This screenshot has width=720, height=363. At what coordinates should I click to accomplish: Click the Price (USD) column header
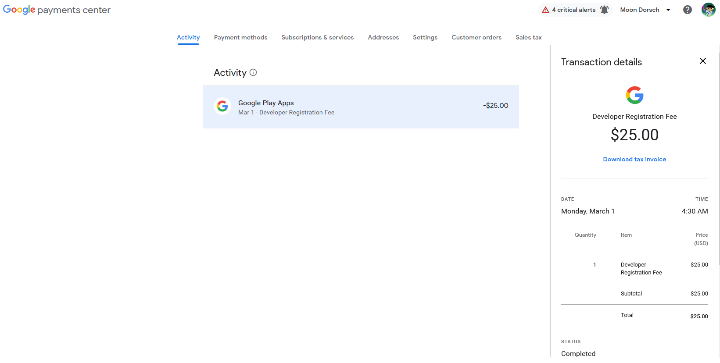tap(701, 239)
